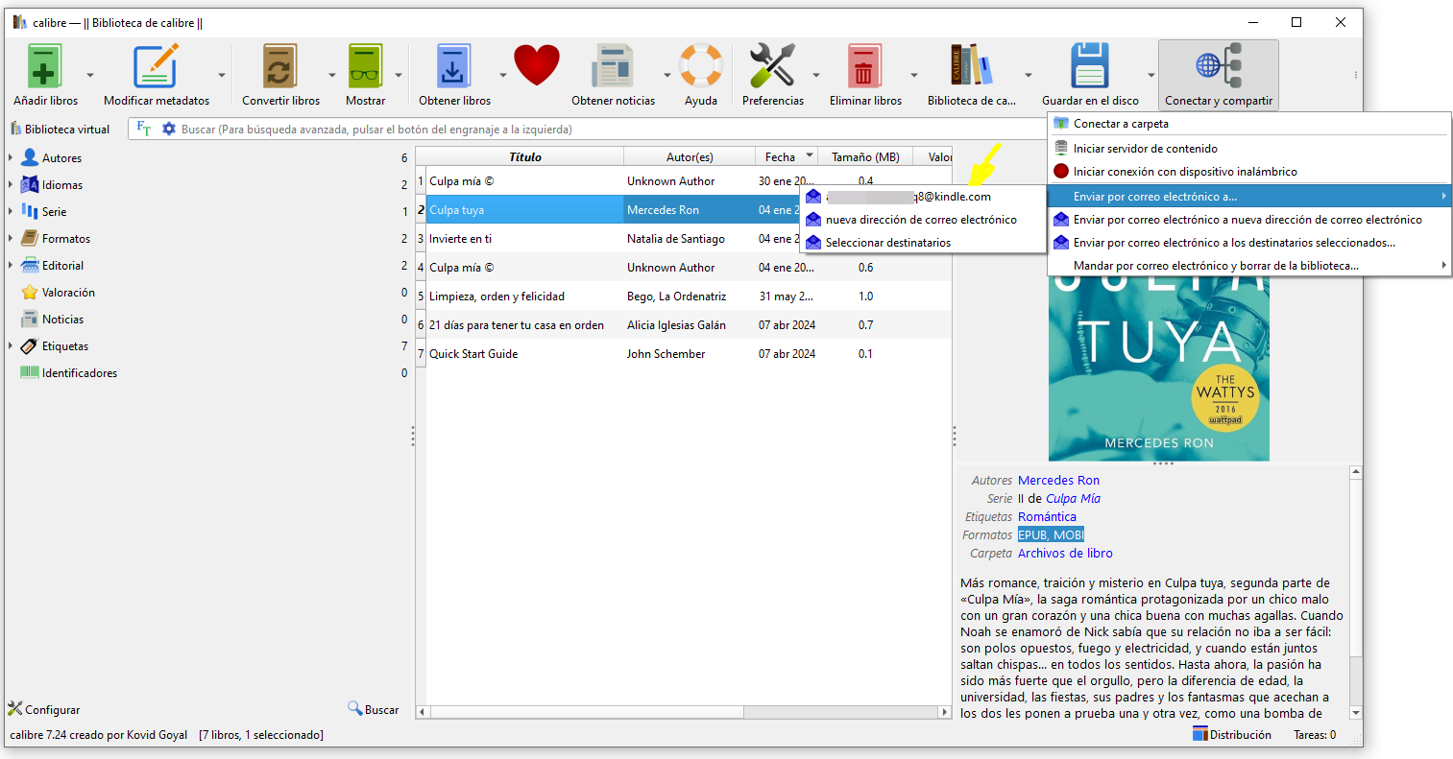Expand the Formatos tree category
Image resolution: width=1453 pixels, height=759 pixels.
pos(11,238)
